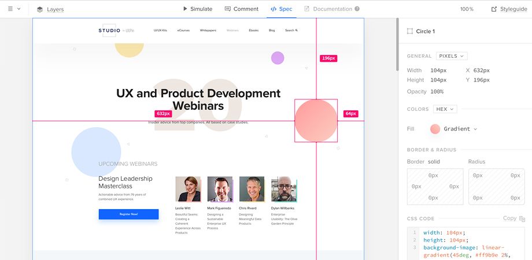This screenshot has height=260, width=532.
Task: Click the Radius corner box diagram
Action: 496,187
